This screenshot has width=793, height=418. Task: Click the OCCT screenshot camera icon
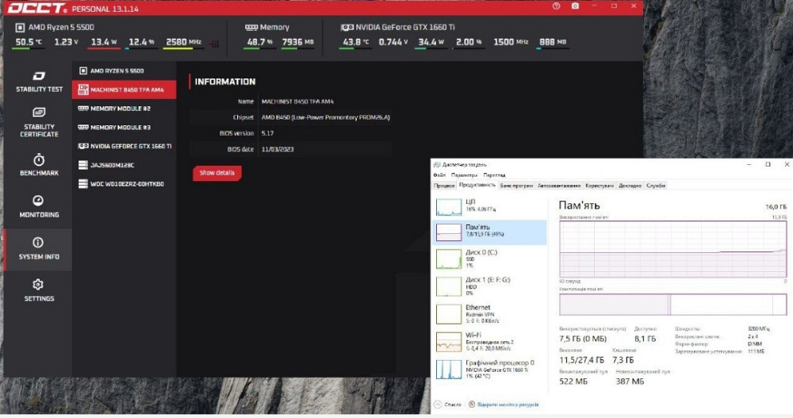coord(575,6)
